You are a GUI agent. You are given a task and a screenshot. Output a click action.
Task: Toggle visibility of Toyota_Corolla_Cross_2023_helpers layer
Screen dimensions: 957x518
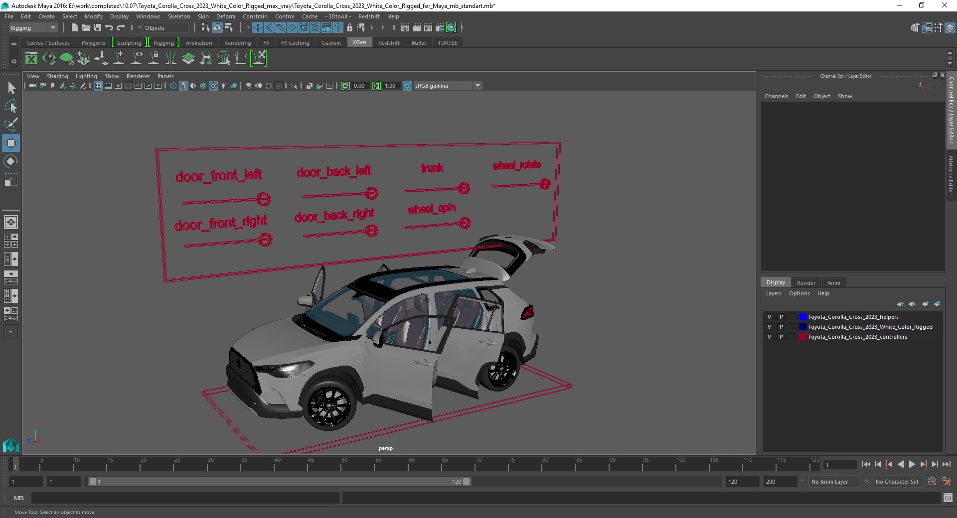(769, 317)
